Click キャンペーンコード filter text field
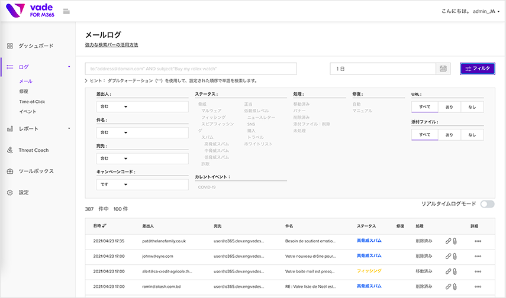This screenshot has height=298, width=506. tap(159, 184)
